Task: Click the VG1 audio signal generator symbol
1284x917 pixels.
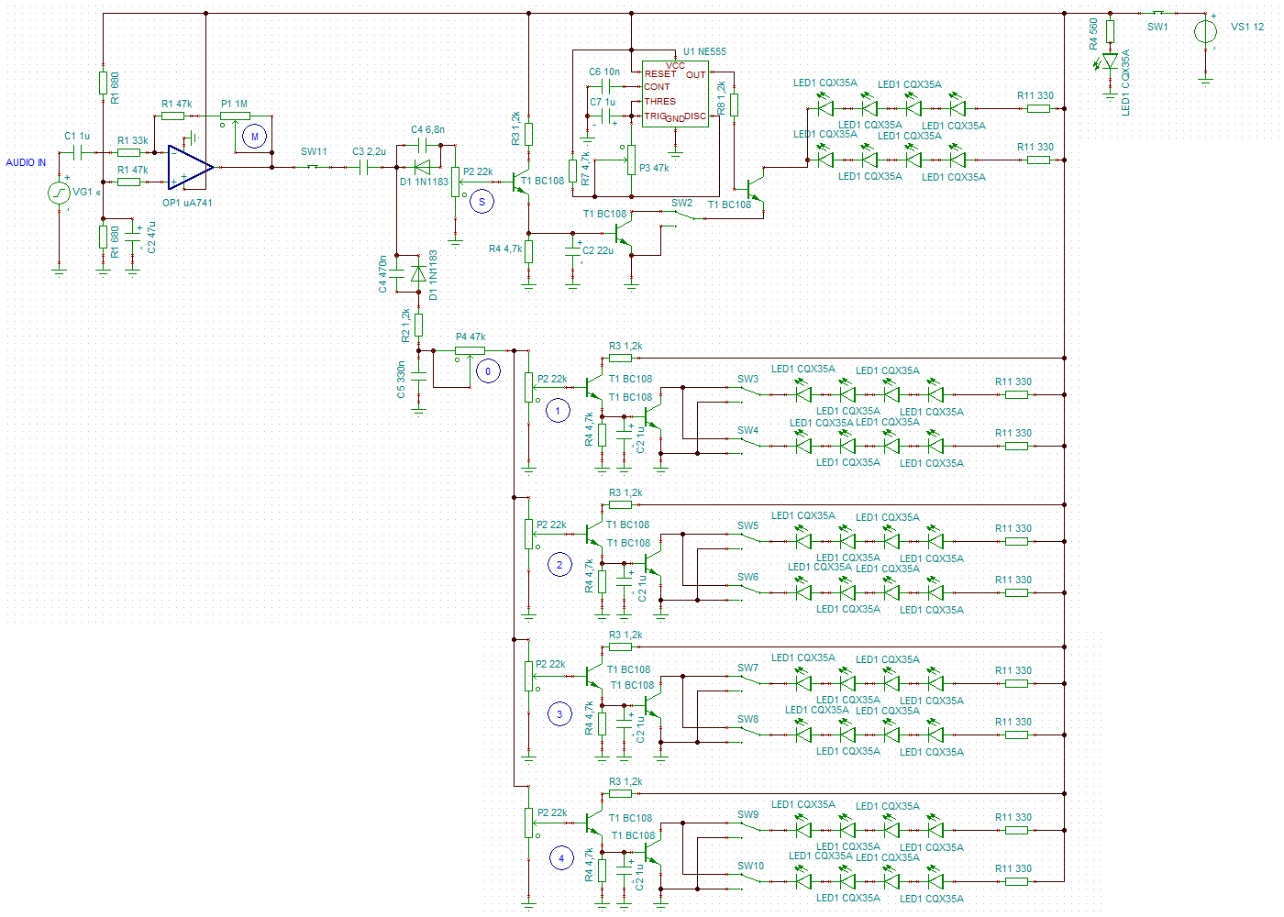Action: [x=59, y=193]
